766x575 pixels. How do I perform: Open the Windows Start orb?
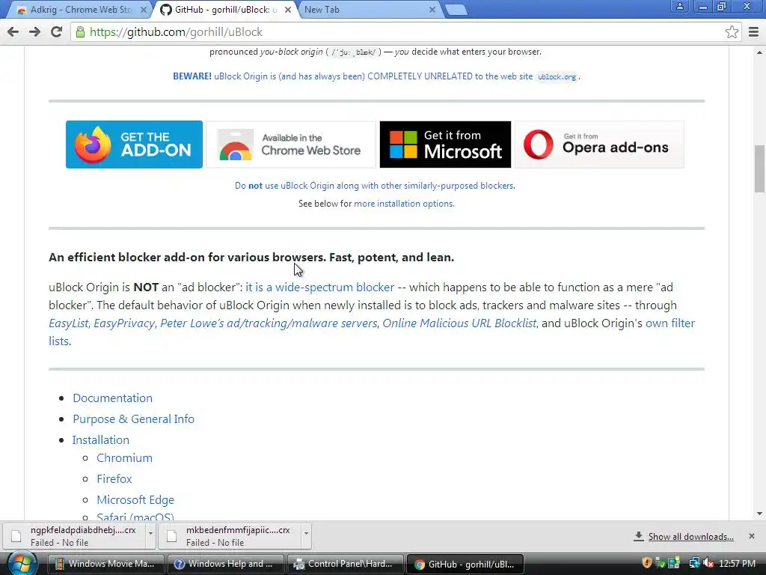(21, 564)
